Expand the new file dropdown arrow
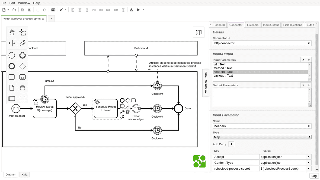Viewport: 320px width, 180px height. pos(8,10)
